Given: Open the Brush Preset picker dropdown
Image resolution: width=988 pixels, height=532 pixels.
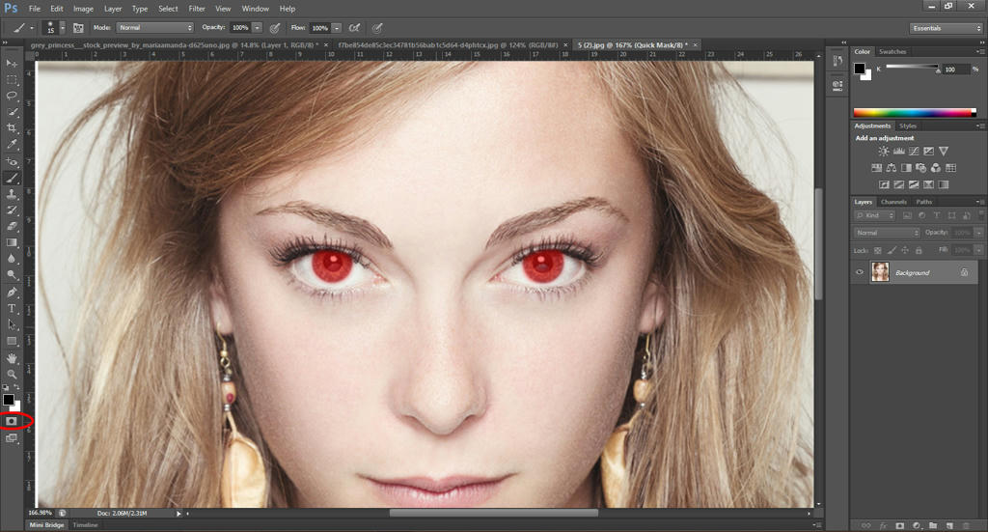Looking at the screenshot, I should (x=62, y=28).
